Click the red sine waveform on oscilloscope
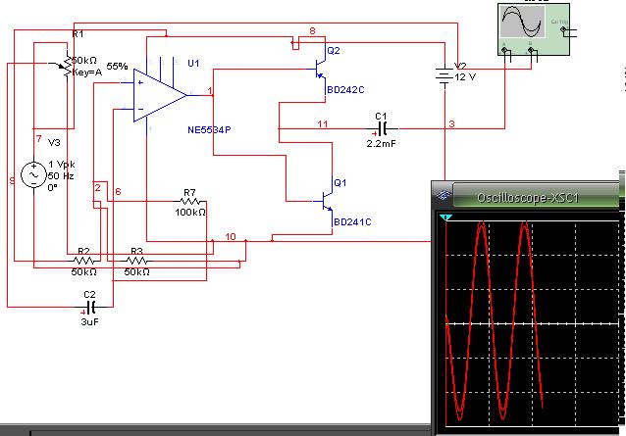This screenshot has height=436, width=626. point(494,320)
